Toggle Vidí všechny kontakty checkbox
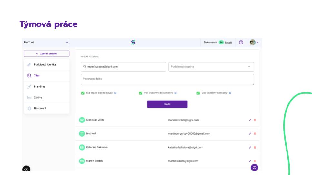 point(198,93)
